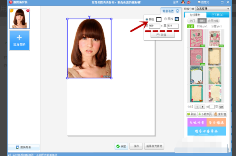Click the Weibo icon in title bar

188,2
